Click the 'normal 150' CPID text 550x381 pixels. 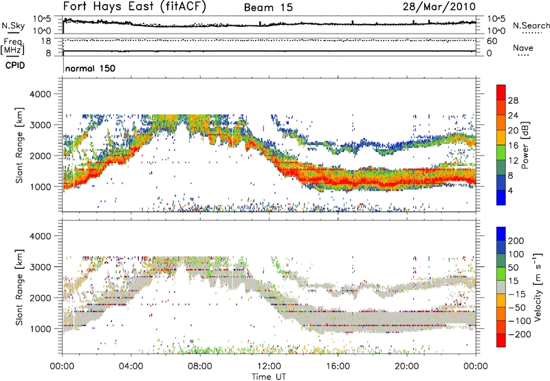pos(90,68)
